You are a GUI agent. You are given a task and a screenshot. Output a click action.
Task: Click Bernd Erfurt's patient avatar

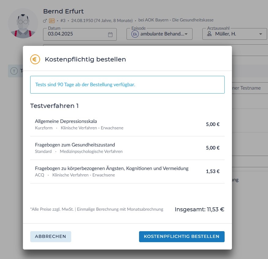pos(23,24)
